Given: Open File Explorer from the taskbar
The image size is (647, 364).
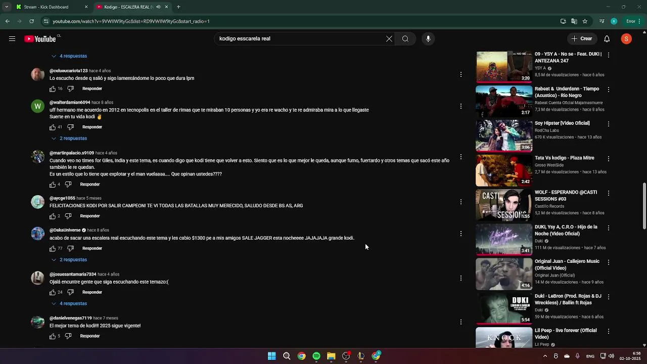Looking at the screenshot, I should pyautogui.click(x=331, y=356).
